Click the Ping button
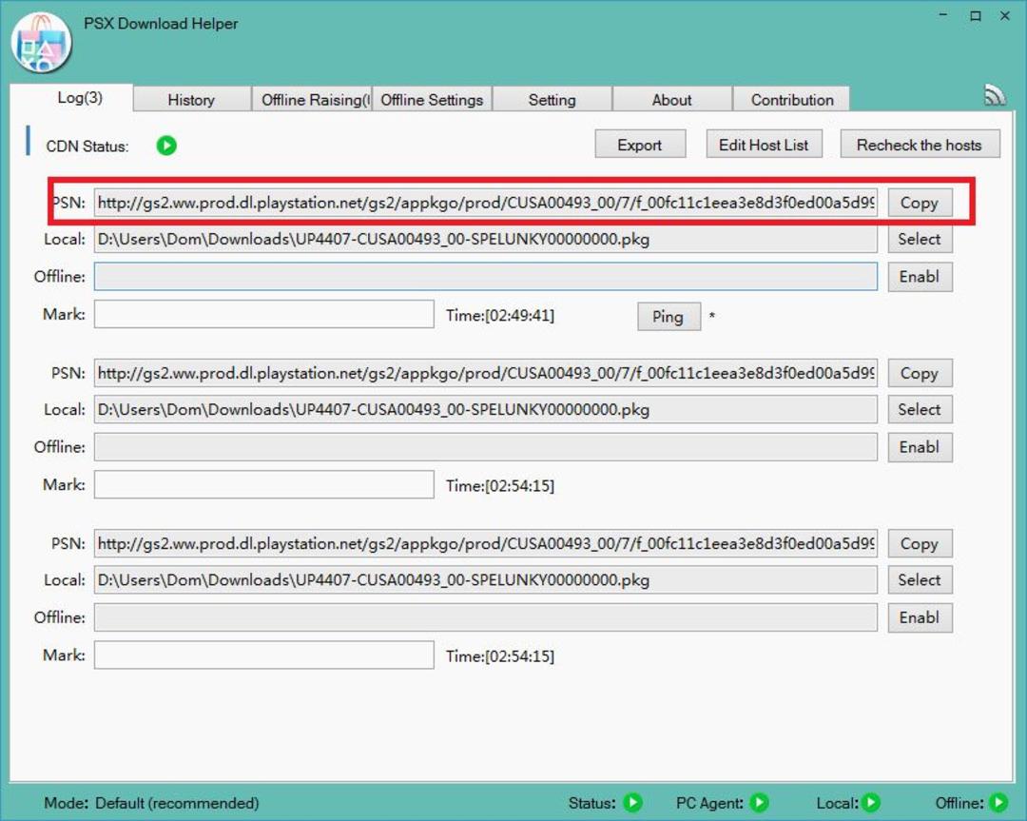 pos(669,317)
